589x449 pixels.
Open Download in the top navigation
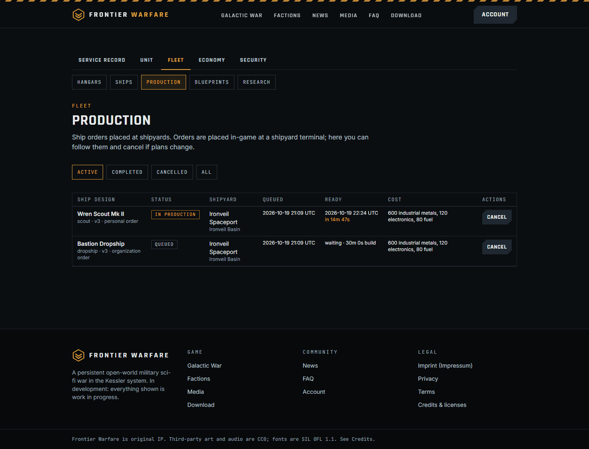(x=406, y=16)
